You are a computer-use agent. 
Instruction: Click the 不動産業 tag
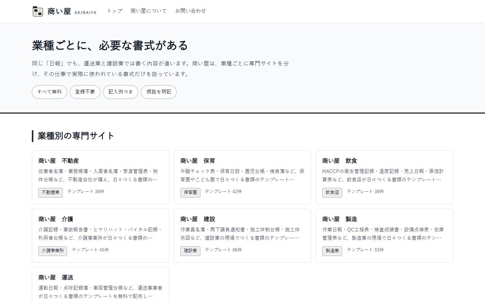[x=50, y=192]
